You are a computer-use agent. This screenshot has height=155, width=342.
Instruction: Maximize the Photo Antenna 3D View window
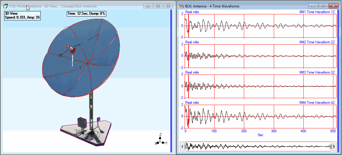158,6
